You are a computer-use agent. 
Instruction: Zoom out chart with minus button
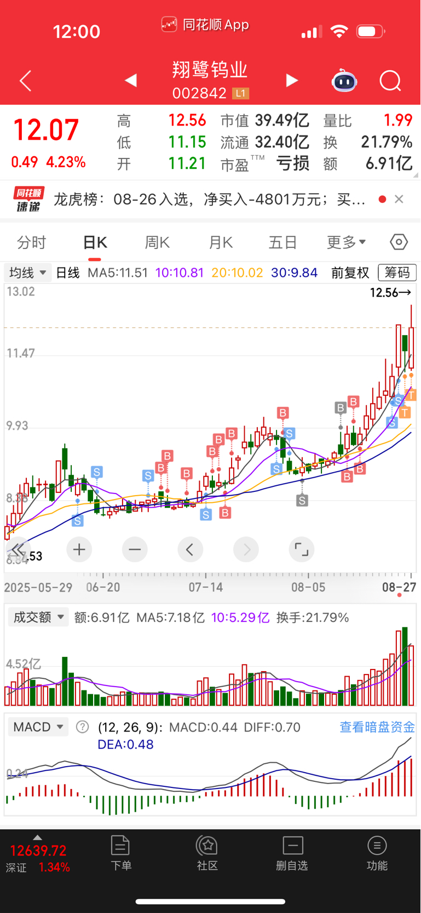[135, 549]
